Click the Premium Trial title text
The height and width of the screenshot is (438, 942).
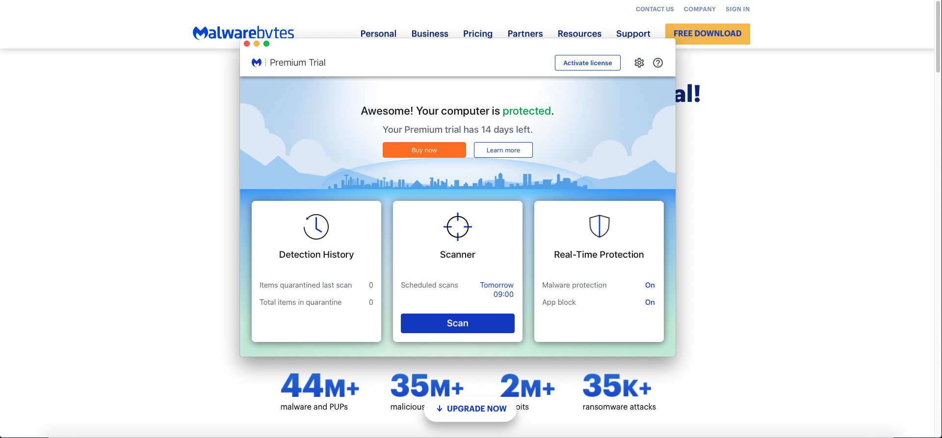[x=298, y=63]
